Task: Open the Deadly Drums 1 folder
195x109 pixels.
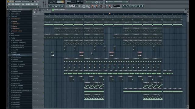Action: 17,81
